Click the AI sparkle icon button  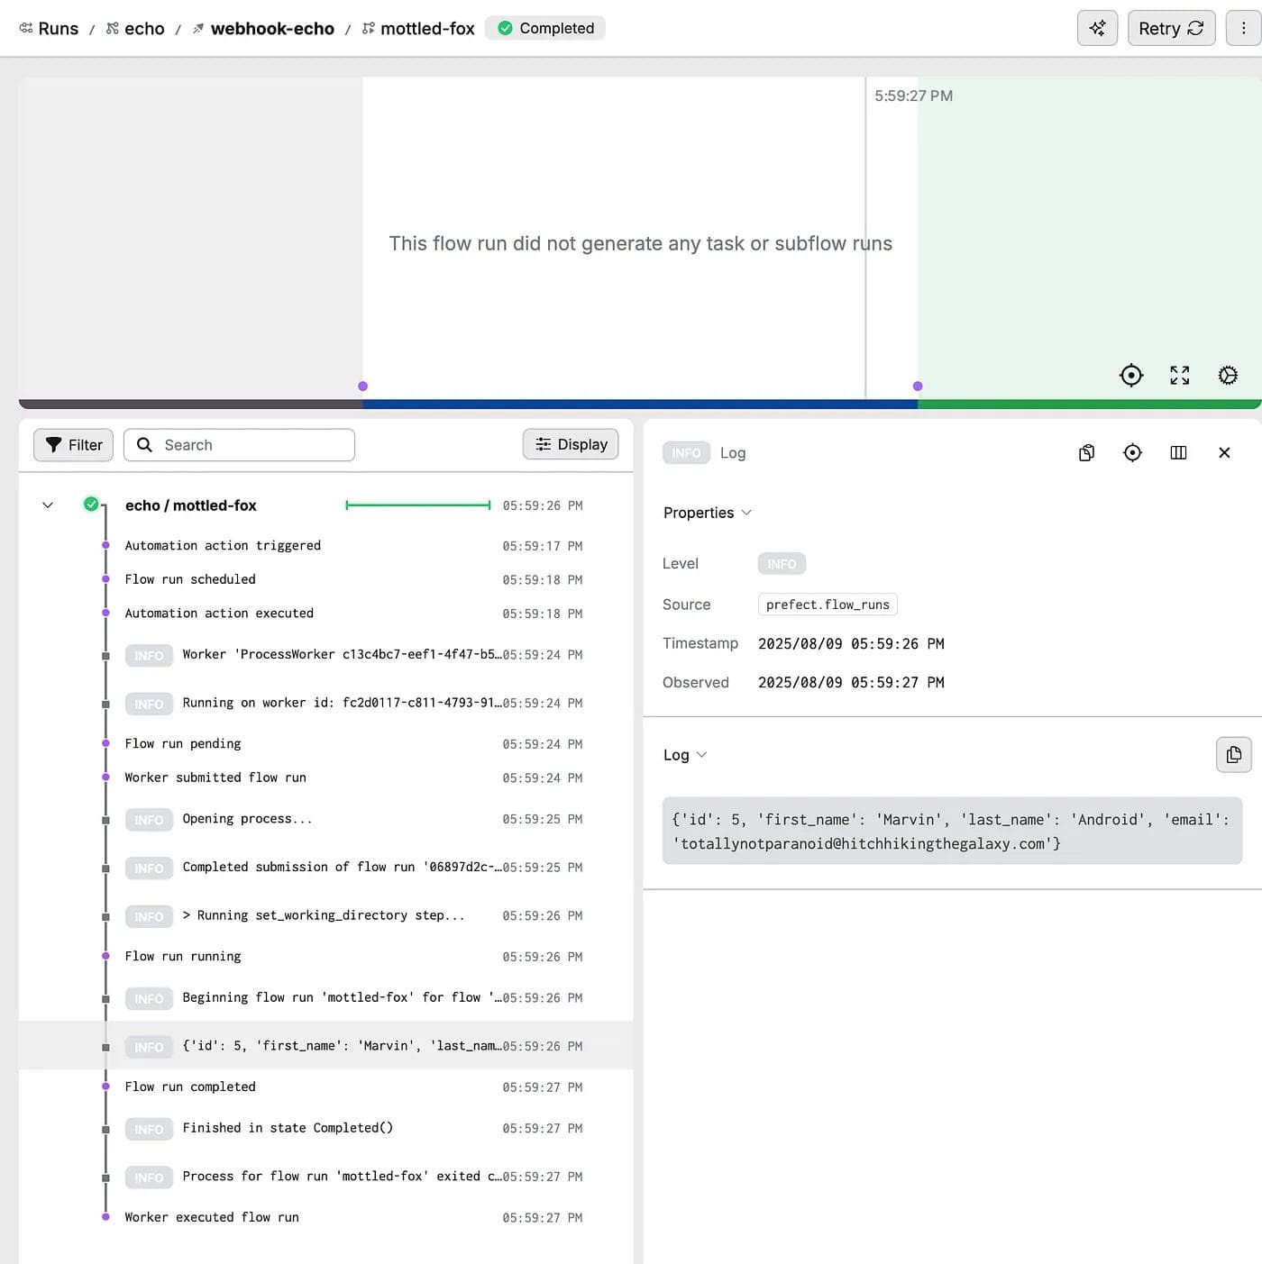[1097, 28]
